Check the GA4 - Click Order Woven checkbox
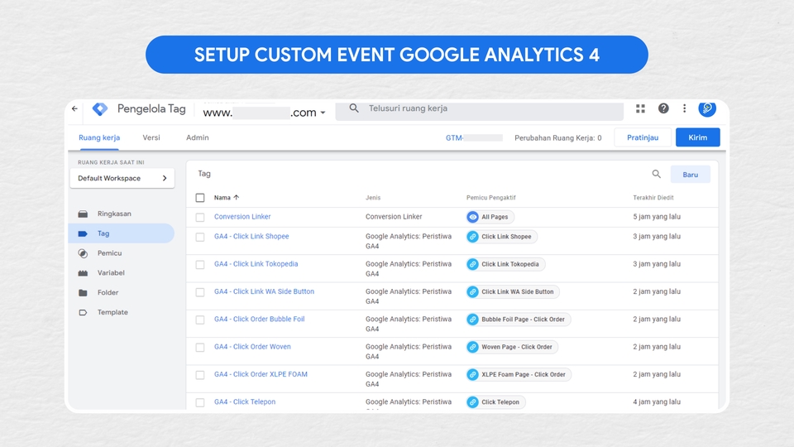 click(x=200, y=348)
